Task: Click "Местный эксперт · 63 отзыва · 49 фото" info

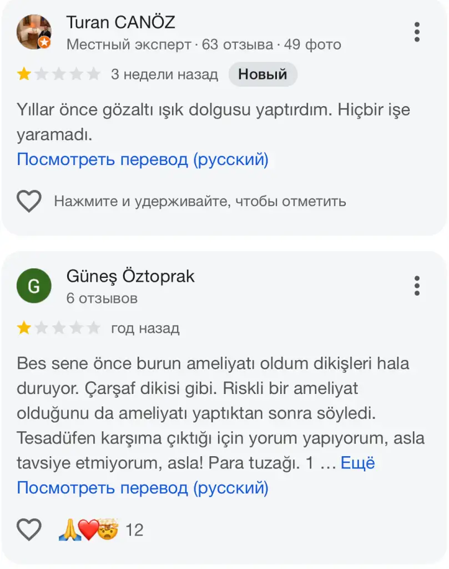Action: tap(204, 44)
